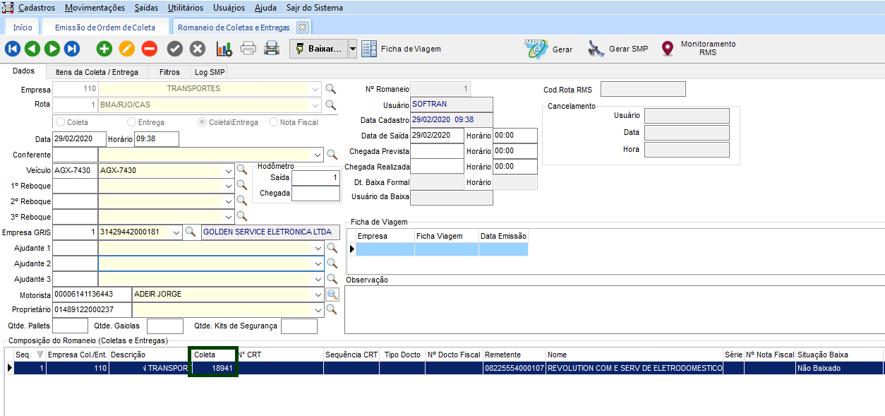Click the chart report icon in toolbar
The width and height of the screenshot is (885, 416).
(224, 49)
